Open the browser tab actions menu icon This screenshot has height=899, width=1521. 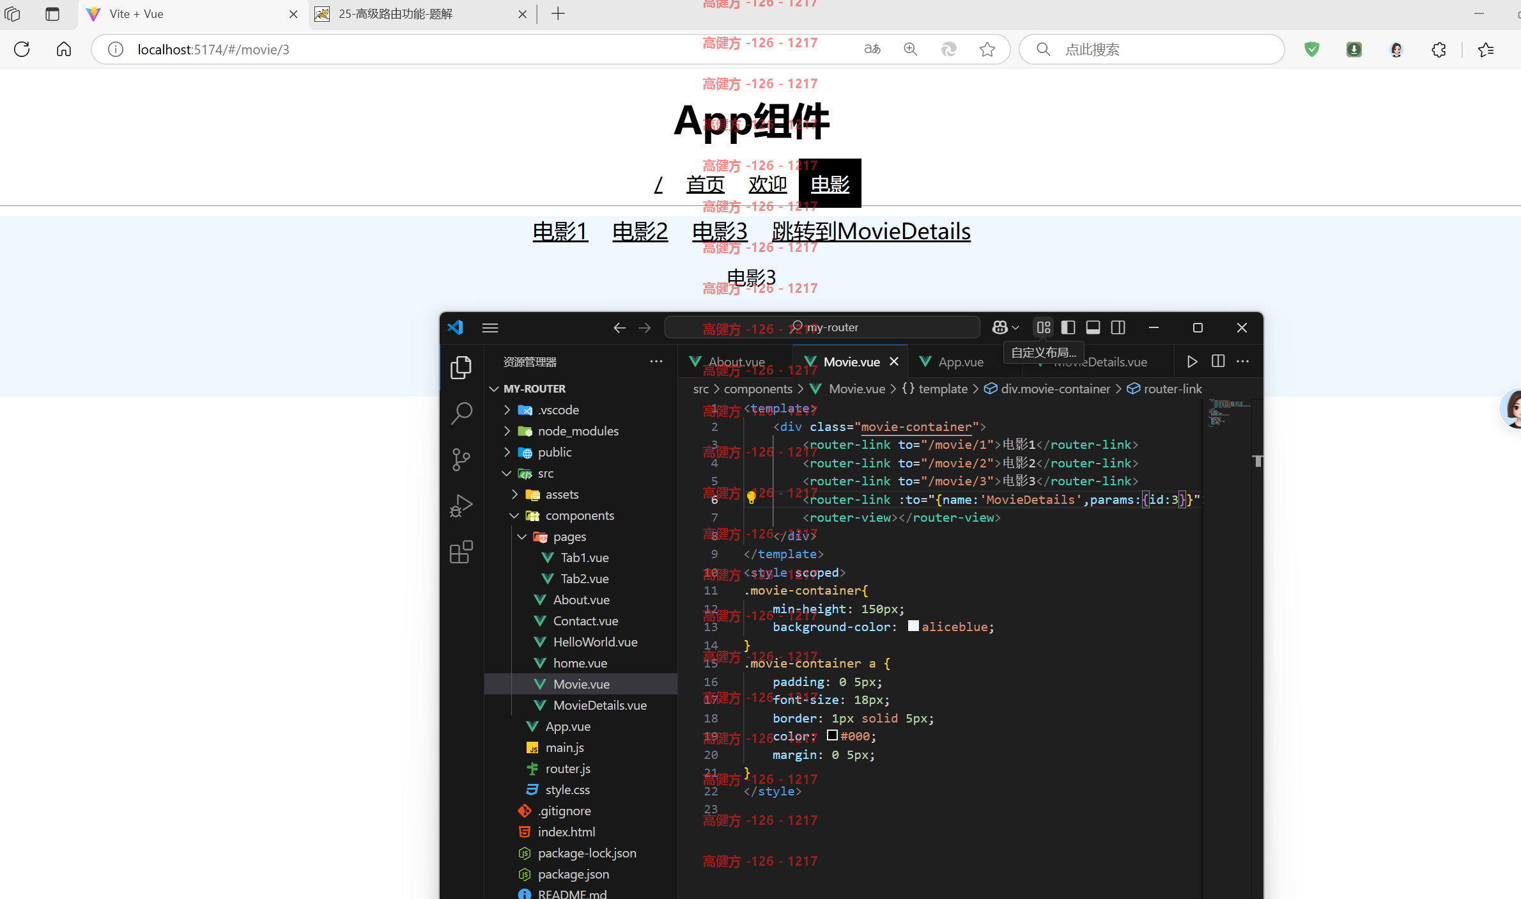click(x=52, y=13)
